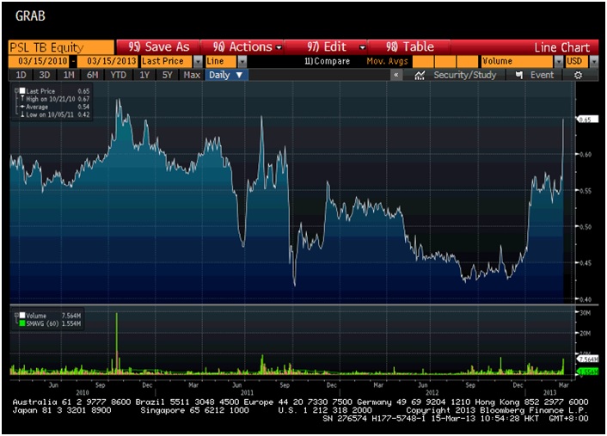Open the Last Price field dropdown arrow

[198, 61]
